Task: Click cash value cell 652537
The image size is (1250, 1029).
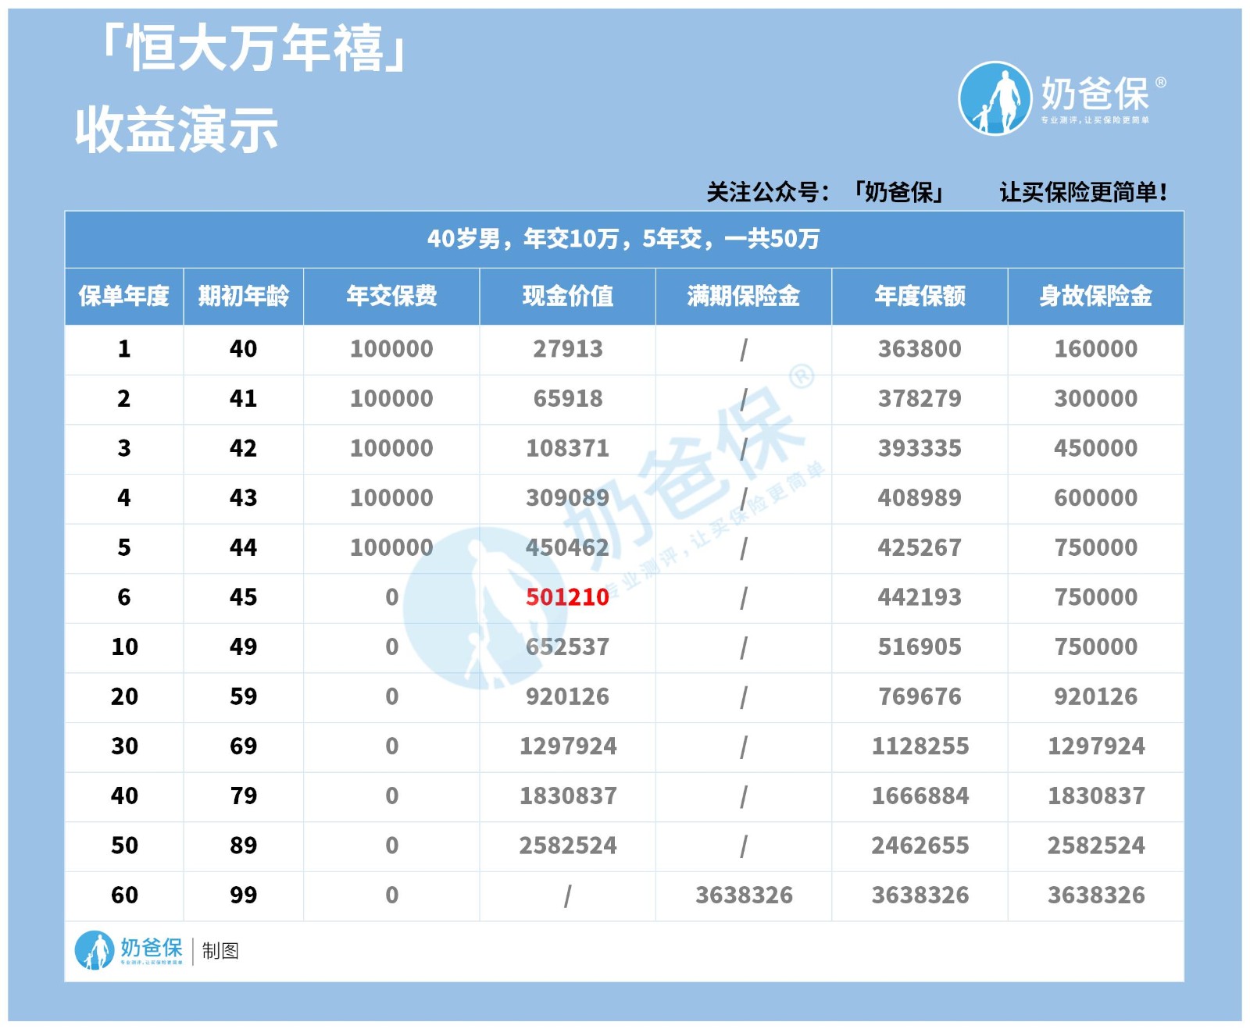Action: click(x=568, y=646)
